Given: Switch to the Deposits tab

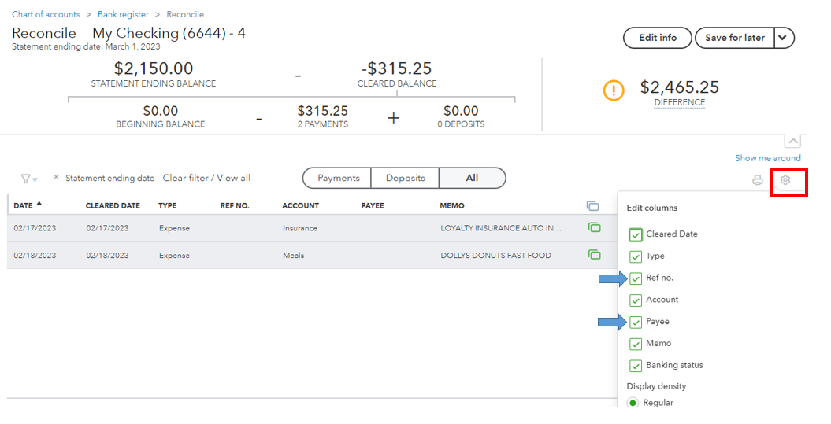Looking at the screenshot, I should coord(405,178).
